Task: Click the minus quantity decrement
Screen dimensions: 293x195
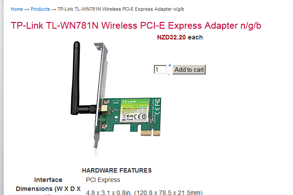Action: tap(169, 74)
